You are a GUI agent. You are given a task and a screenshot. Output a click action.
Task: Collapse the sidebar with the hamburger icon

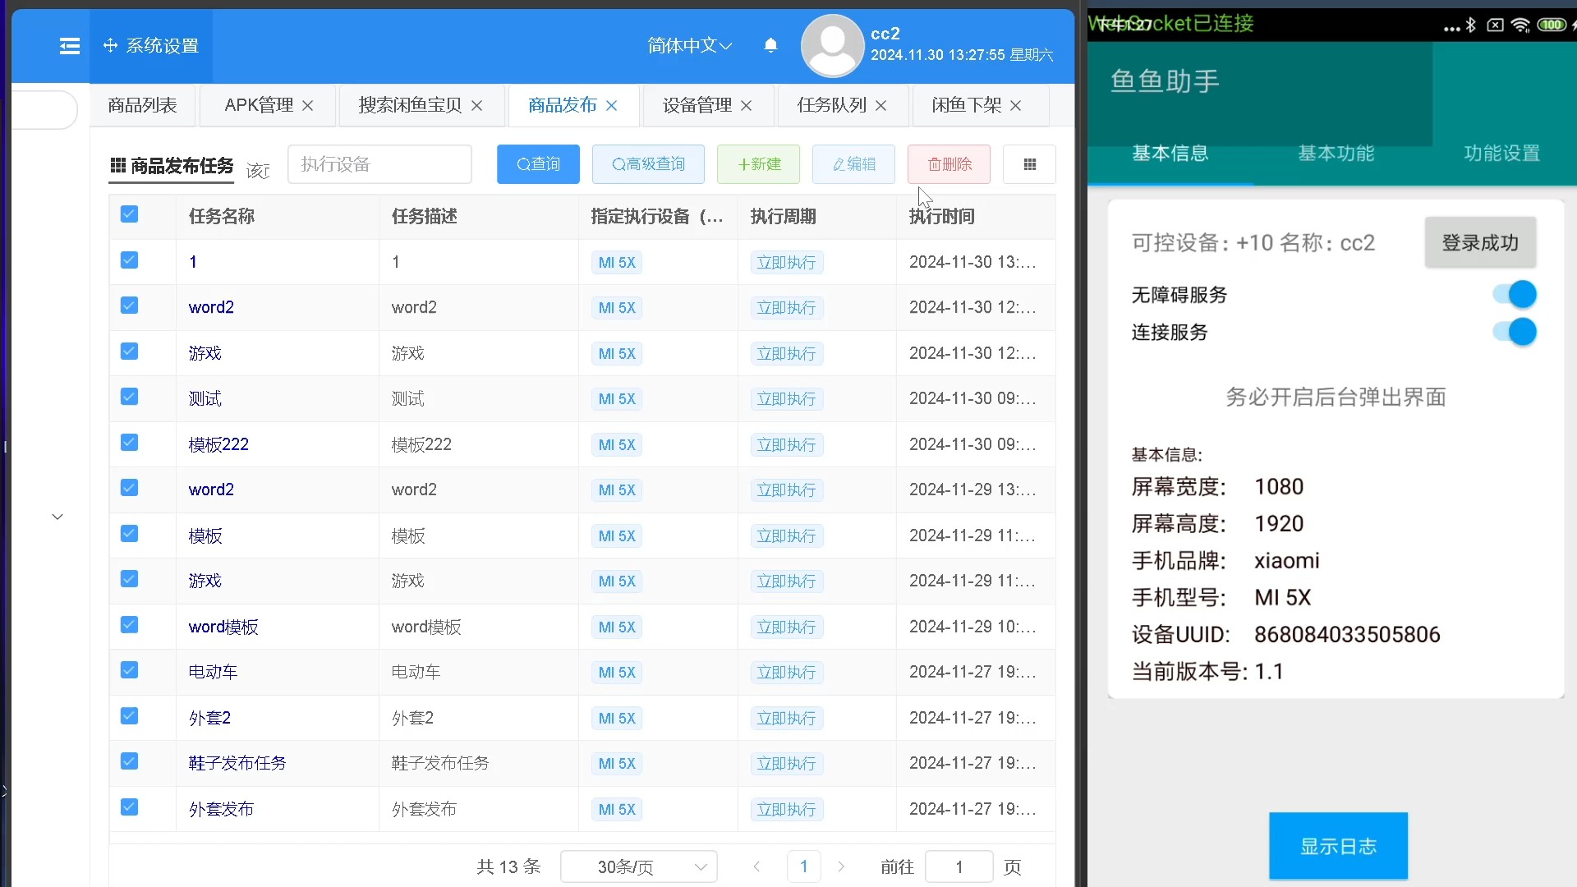click(x=70, y=46)
